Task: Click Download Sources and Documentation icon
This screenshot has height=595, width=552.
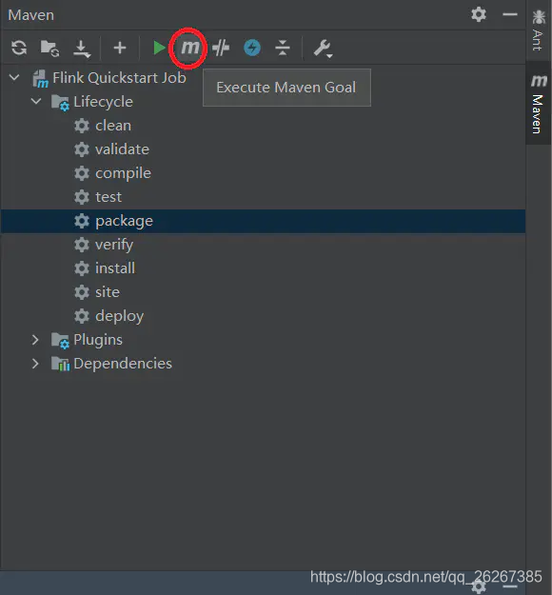Action: [82, 49]
